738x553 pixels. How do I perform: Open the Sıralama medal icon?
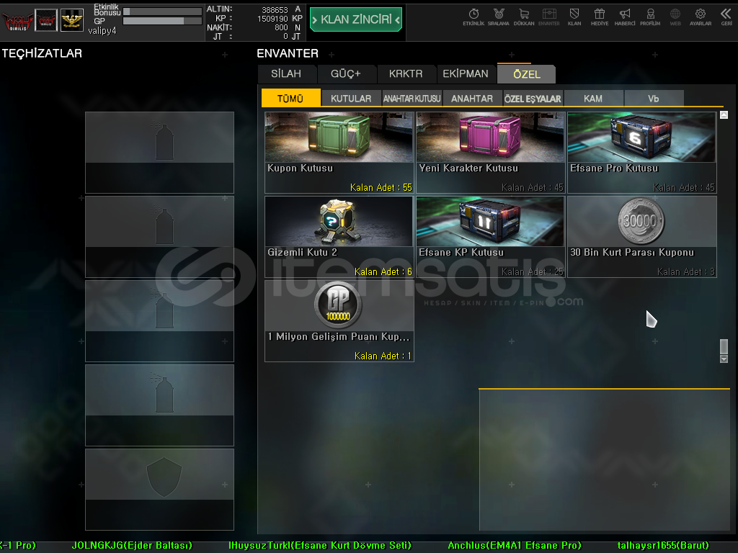[x=499, y=17]
